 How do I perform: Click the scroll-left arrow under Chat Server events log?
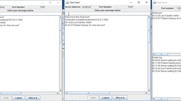point(153,99)
